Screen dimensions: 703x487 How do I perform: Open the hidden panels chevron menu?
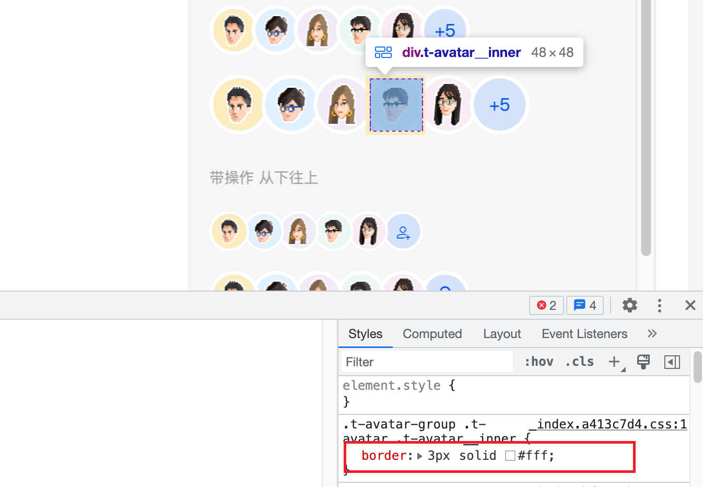click(652, 333)
